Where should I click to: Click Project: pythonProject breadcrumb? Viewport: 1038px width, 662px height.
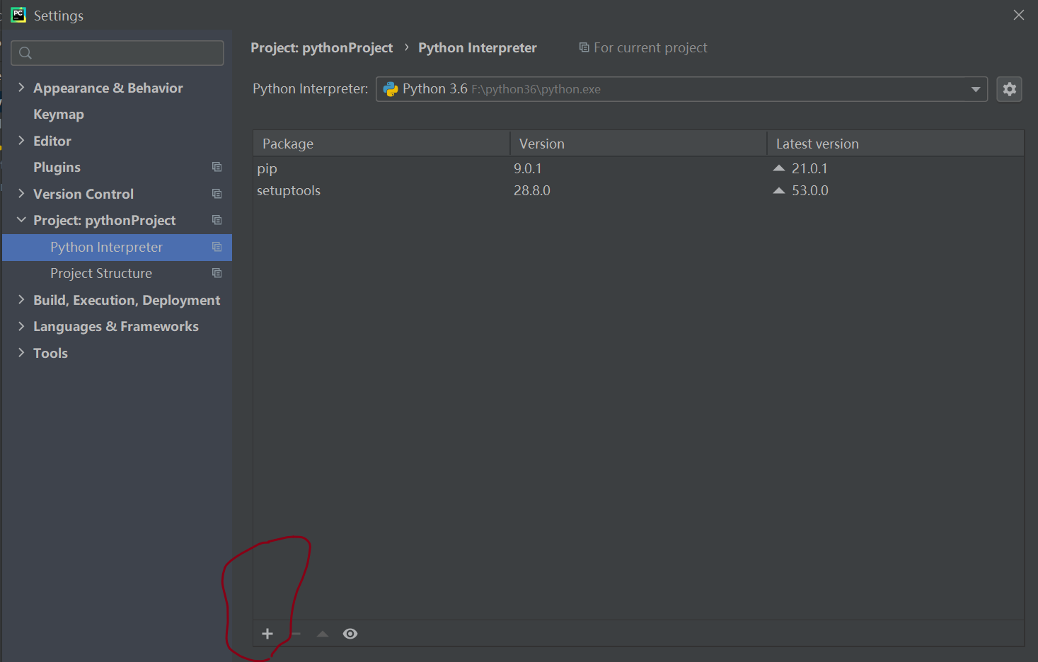coord(321,47)
